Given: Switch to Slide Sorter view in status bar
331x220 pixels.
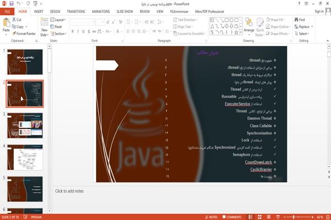Looking at the screenshot, I should point(260,217).
